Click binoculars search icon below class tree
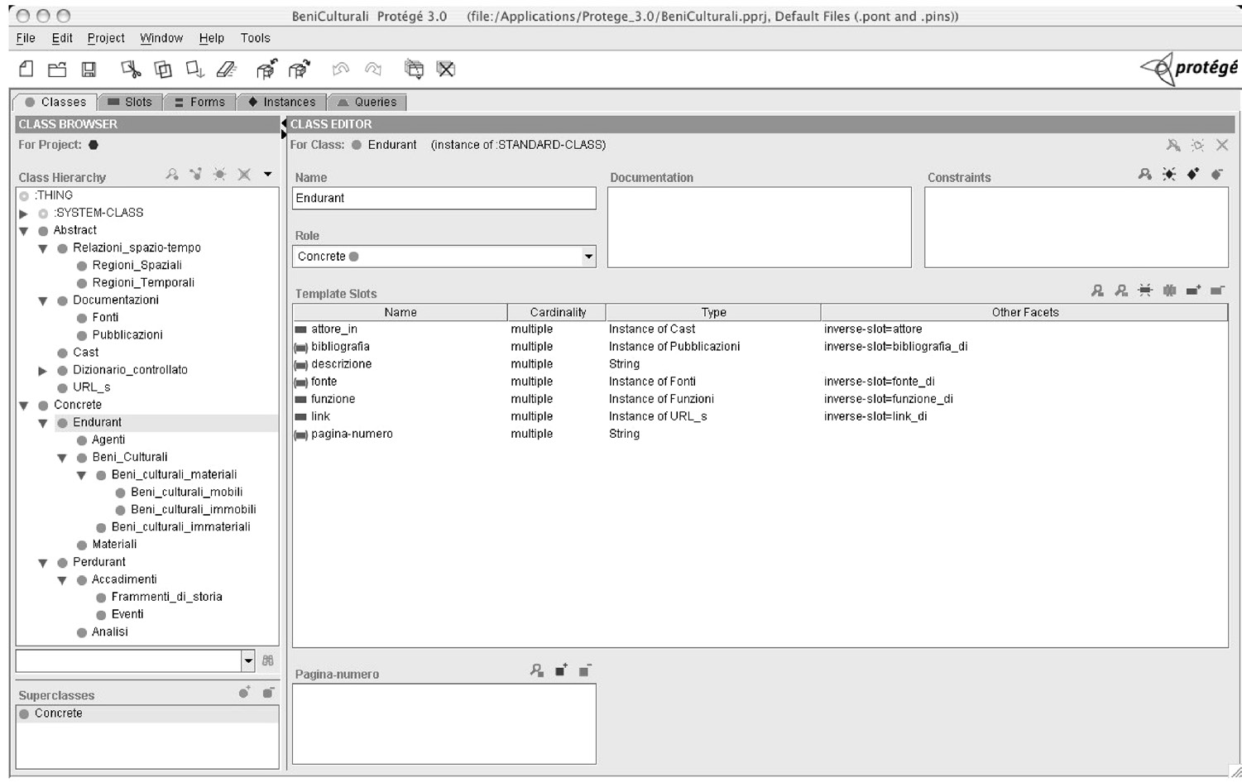 point(268,661)
